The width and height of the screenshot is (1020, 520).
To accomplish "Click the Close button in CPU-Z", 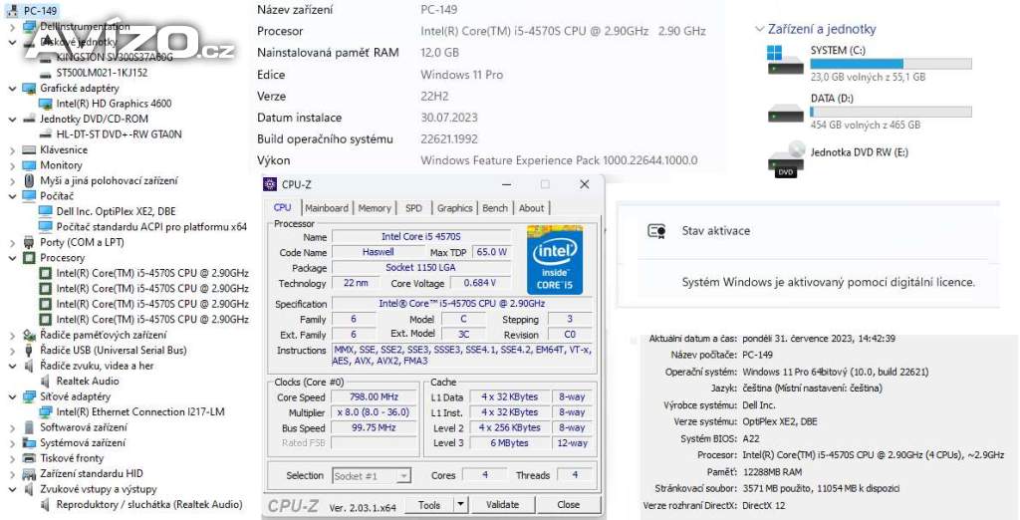I will click(568, 504).
